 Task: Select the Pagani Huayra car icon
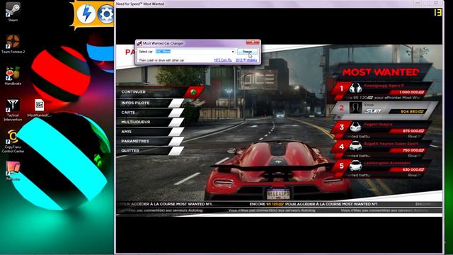pos(355,127)
